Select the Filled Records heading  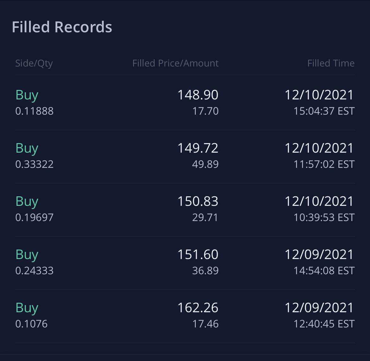tap(62, 27)
